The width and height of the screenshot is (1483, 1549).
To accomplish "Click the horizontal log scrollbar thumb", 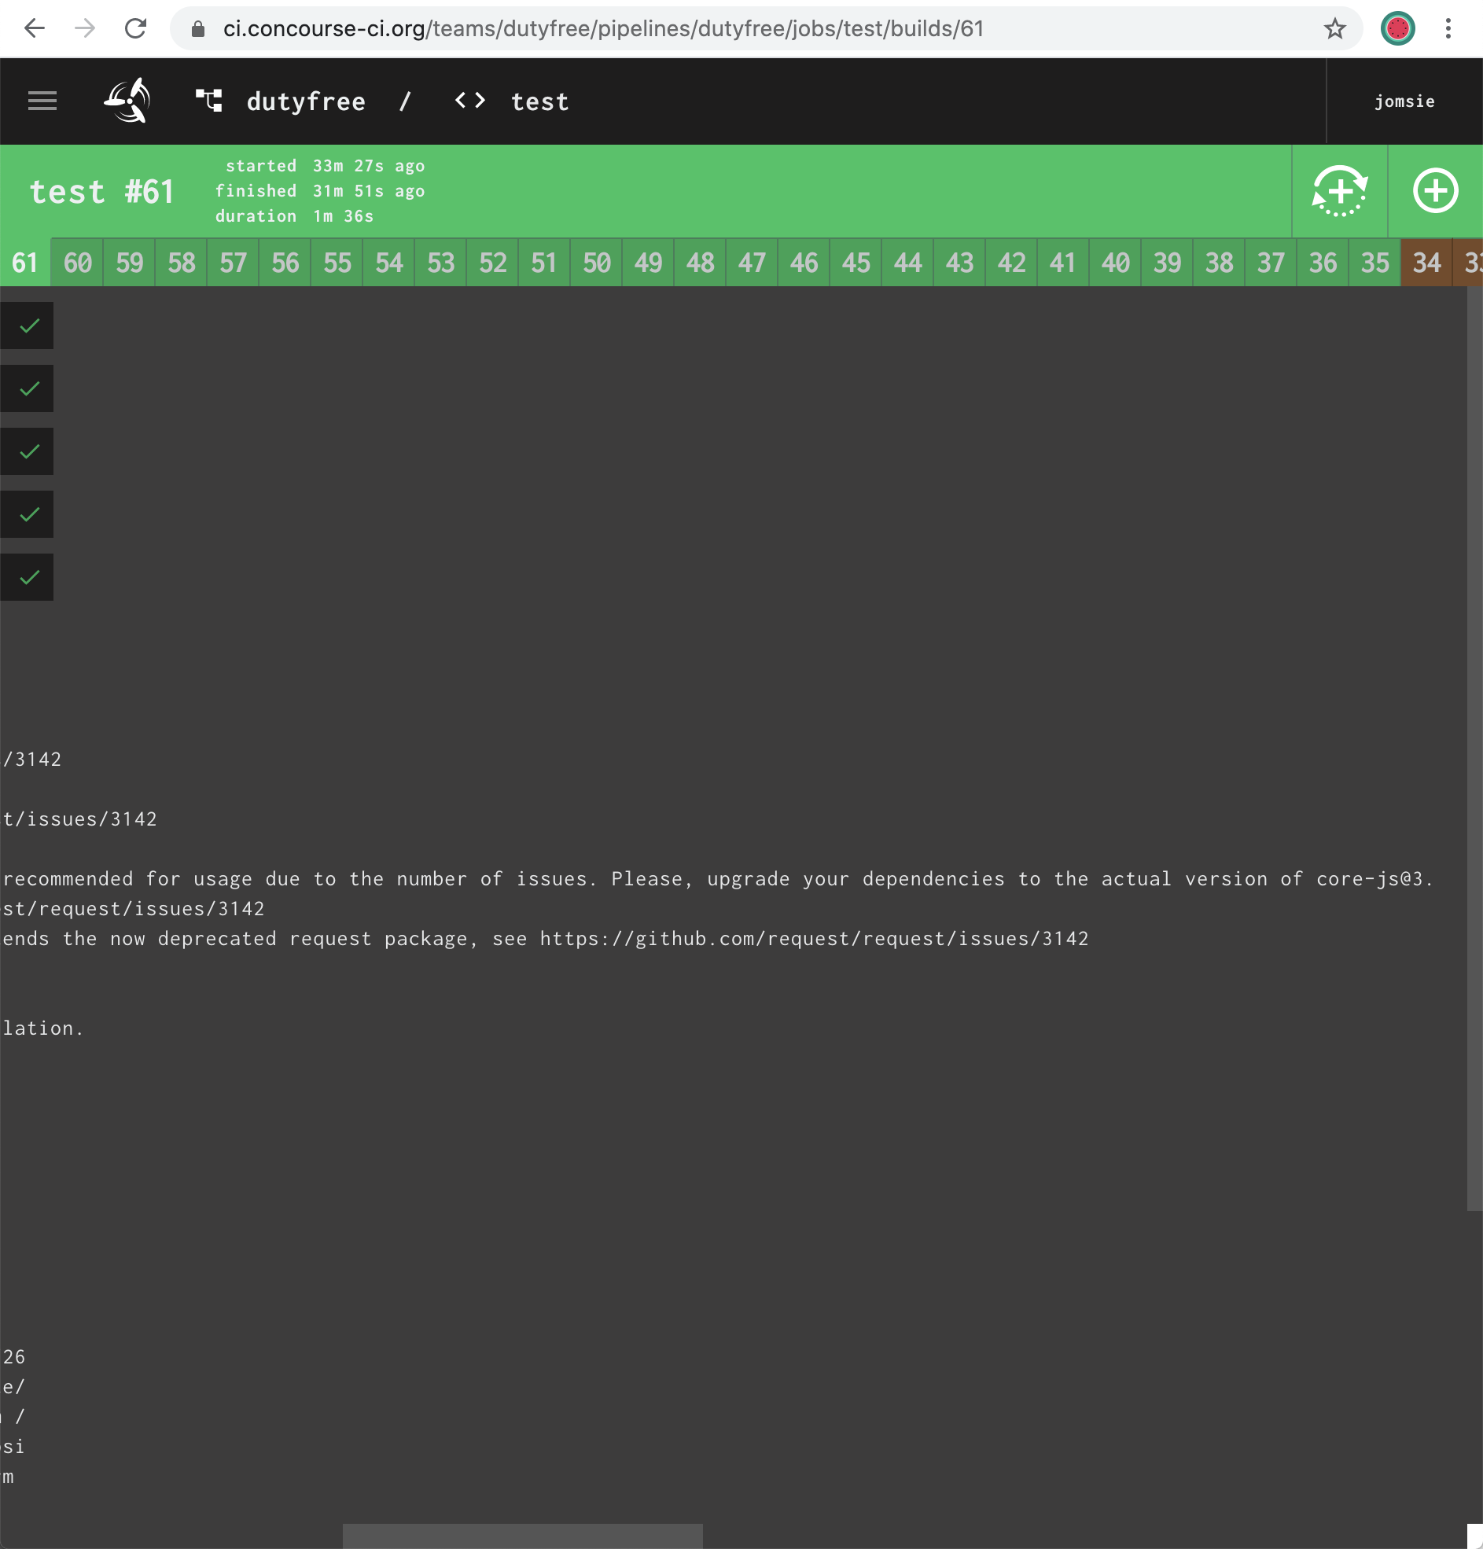I will 523,1536.
